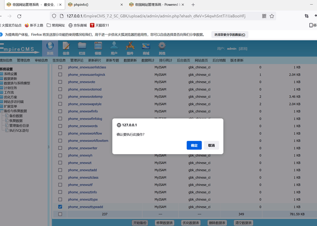Open 数据统计 in the top menu
This screenshot has width=317, height=226.
point(148,60)
